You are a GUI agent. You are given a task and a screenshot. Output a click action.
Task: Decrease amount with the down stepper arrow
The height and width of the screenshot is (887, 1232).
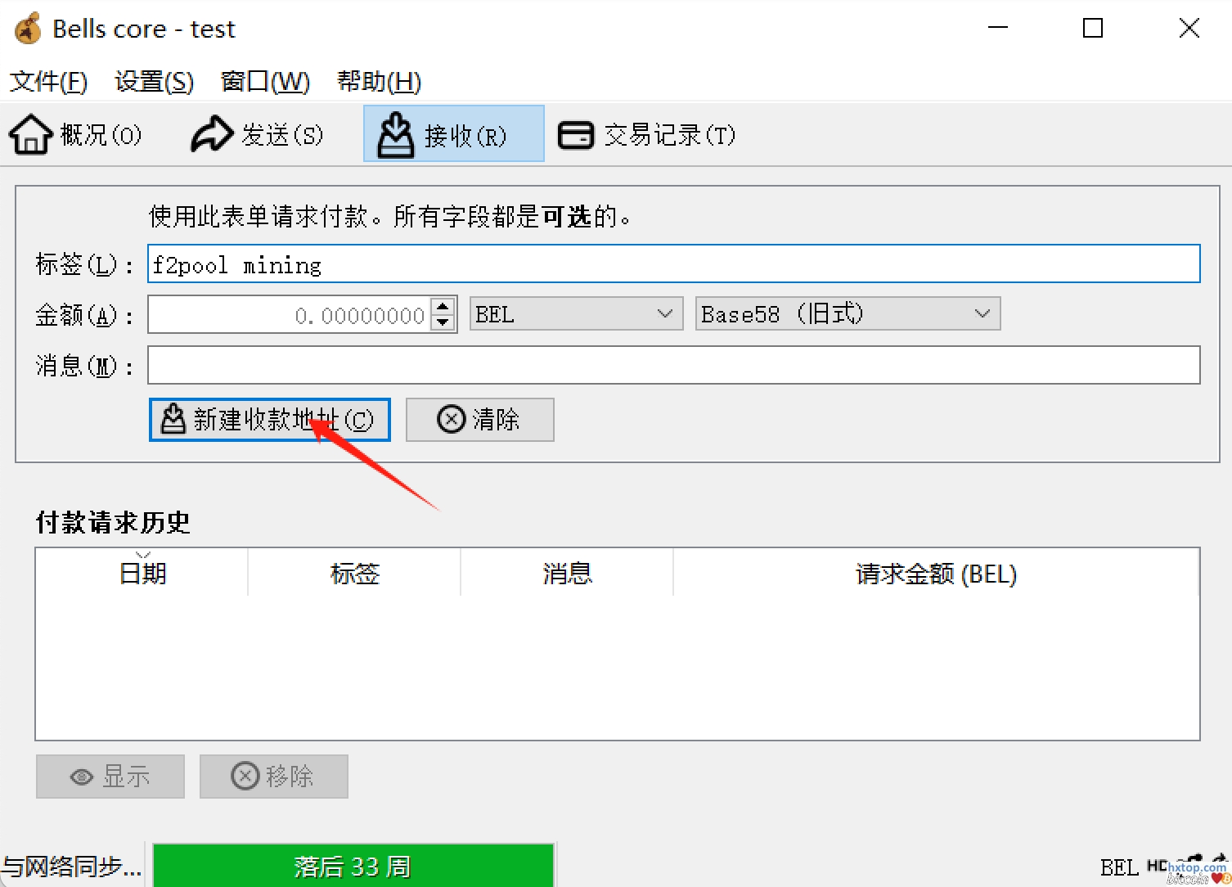[443, 323]
